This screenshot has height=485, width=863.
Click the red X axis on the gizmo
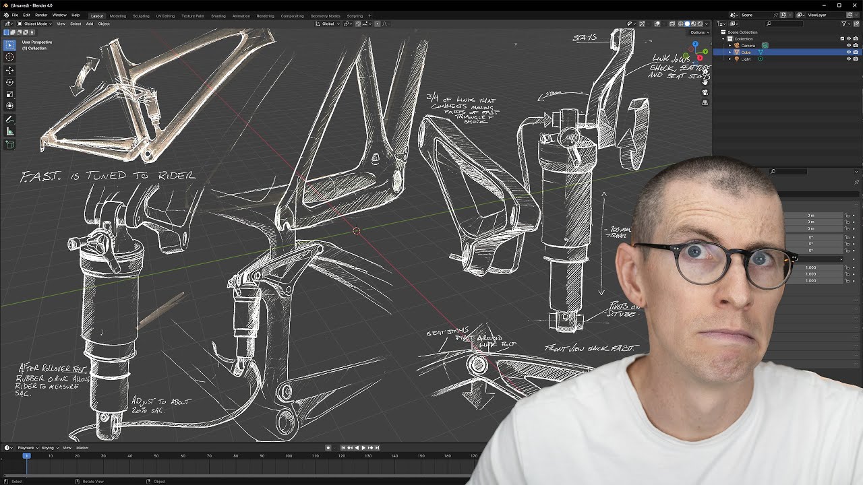coord(700,57)
